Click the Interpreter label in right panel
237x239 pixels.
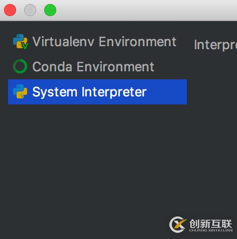tap(215, 45)
